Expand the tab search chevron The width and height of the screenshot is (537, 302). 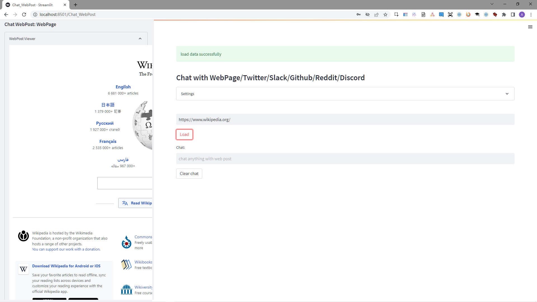point(492,4)
